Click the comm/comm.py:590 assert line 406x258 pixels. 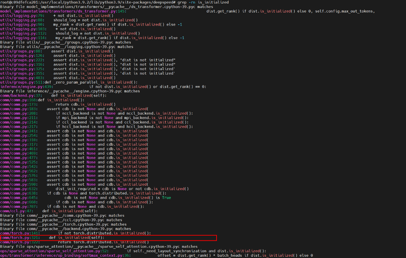point(74,185)
